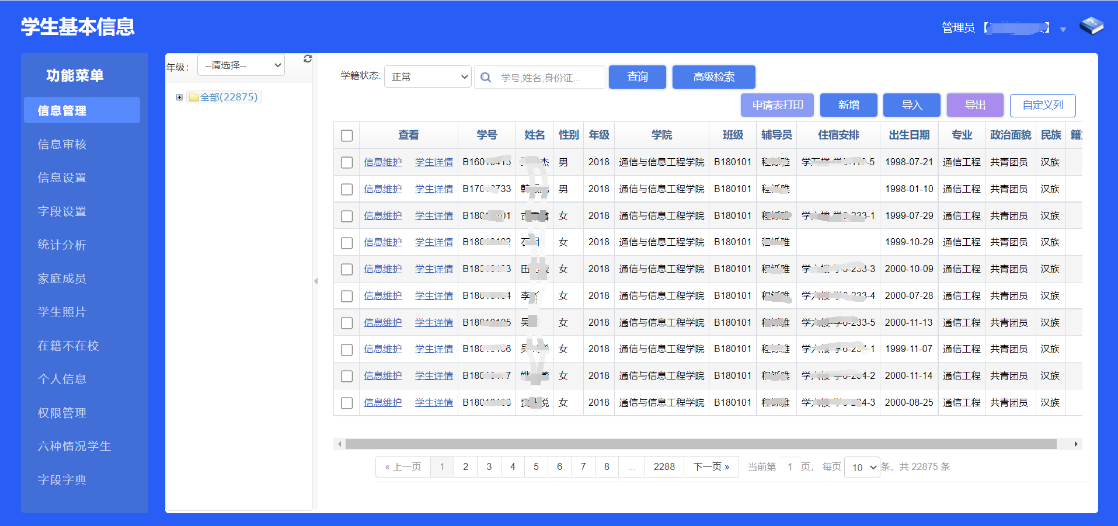This screenshot has height=526, width=1118.
Task: Click the 导出 button
Action: (975, 105)
